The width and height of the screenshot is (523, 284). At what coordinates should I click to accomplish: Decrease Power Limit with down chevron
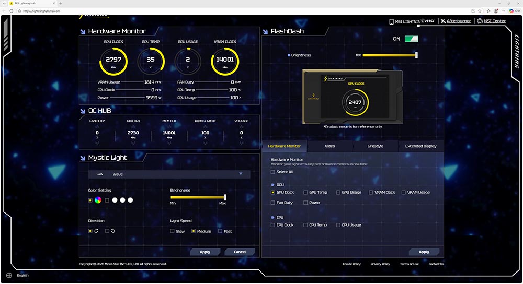[205, 142]
